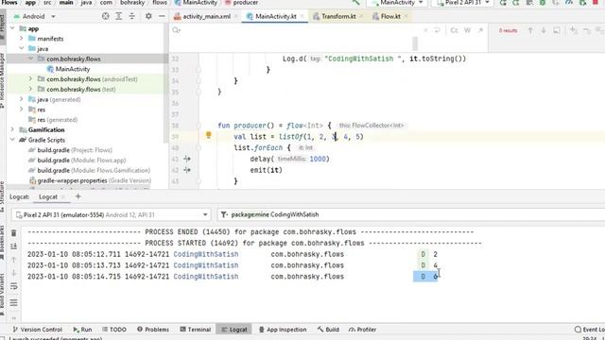Hide the project panel with the minus icon
The image size is (605, 340).
tap(162, 16)
